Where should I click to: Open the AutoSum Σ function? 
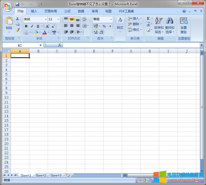[x=149, y=18]
